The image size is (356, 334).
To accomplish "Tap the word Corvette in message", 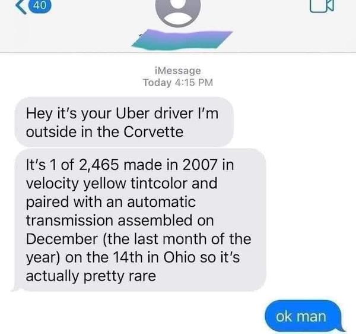I will (154, 132).
